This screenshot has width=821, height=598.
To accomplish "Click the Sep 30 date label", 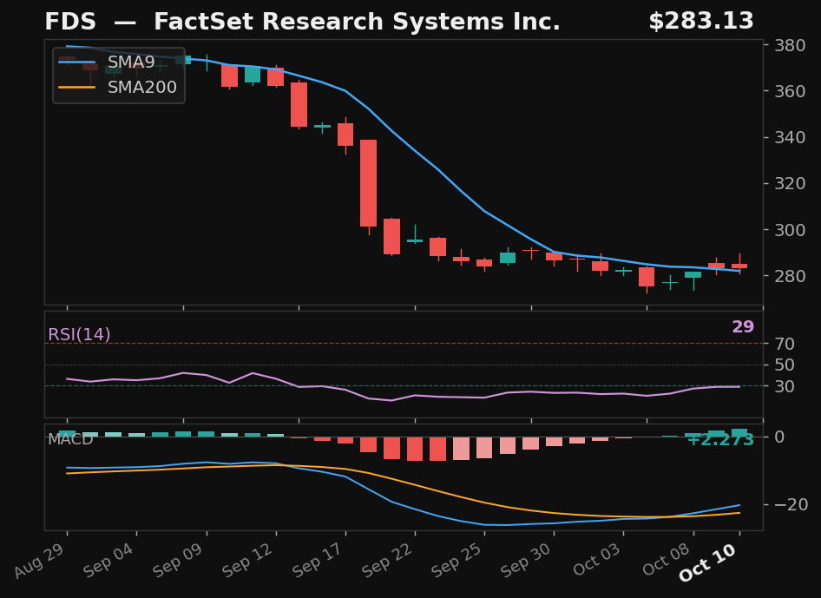I will (x=528, y=560).
